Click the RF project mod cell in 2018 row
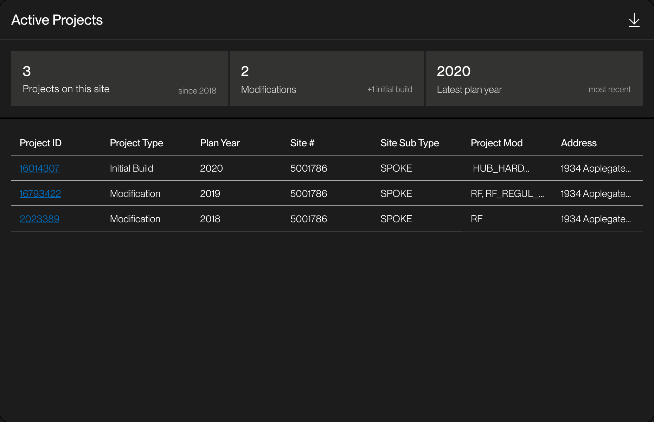This screenshot has height=422, width=654. click(x=476, y=219)
